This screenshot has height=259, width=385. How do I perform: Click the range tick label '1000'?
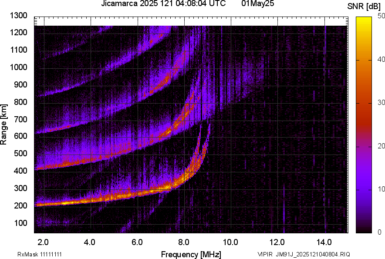click(x=19, y=67)
